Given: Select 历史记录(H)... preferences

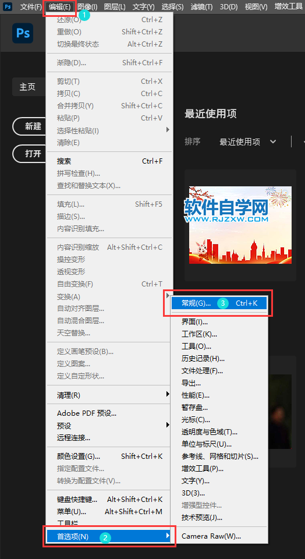Looking at the screenshot, I should (219, 359).
